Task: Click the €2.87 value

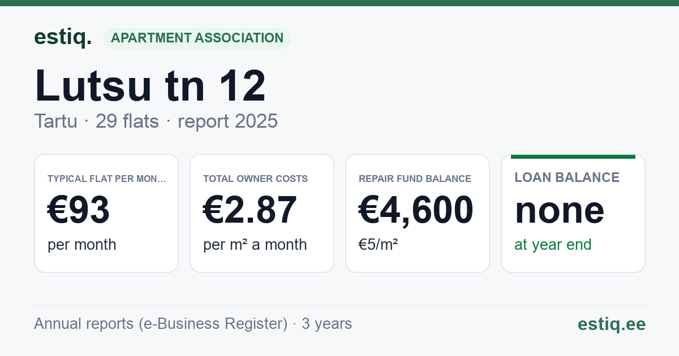Action: click(250, 210)
